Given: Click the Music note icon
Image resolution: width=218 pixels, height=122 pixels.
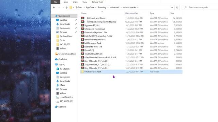Looking at the screenshot, I should point(58,85).
